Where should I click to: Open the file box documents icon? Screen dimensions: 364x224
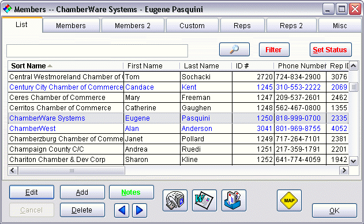click(x=234, y=200)
